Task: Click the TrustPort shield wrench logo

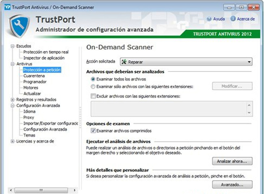Action: 19,26
